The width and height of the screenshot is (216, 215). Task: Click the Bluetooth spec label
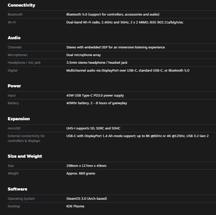[x=15, y=15]
